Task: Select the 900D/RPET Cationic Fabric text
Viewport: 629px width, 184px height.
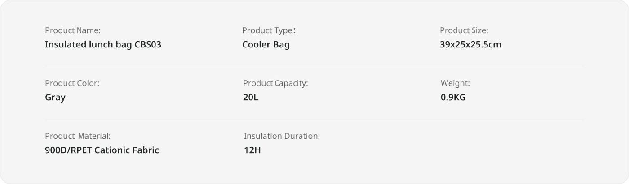Action: [x=102, y=150]
